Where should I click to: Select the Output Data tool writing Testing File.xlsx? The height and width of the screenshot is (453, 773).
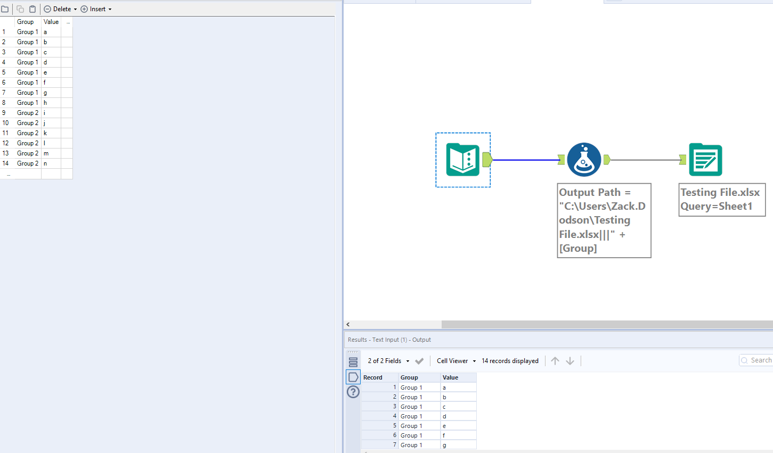tap(706, 159)
